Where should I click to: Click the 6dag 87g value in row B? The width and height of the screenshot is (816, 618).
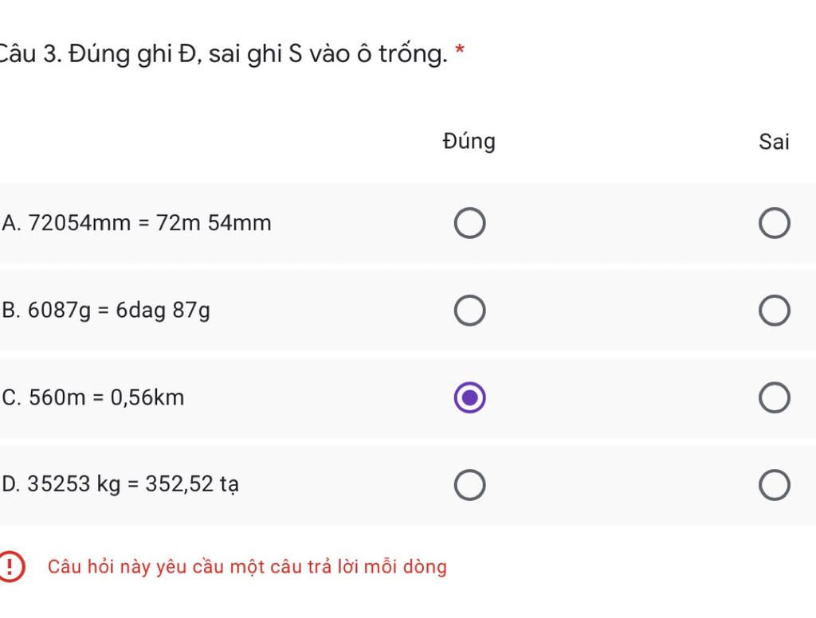(x=163, y=311)
